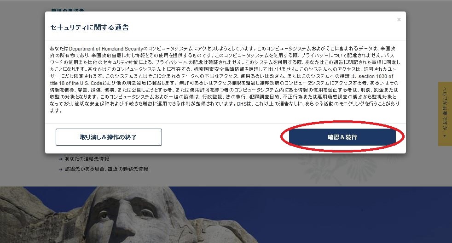The width and height of the screenshot is (452, 243).
Task: Click arrow icon beside 直近の勤務先情報 item
Action: [x=61, y=170]
